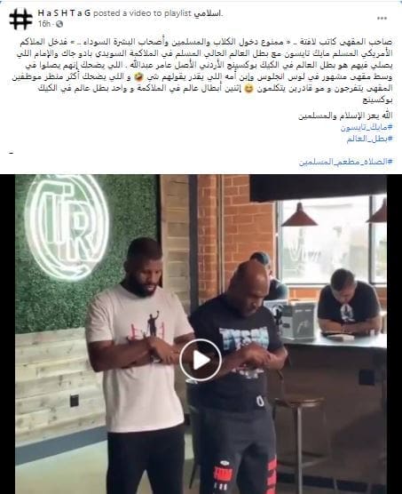Play the video with the center play button
The image size is (402, 494).
click(201, 360)
